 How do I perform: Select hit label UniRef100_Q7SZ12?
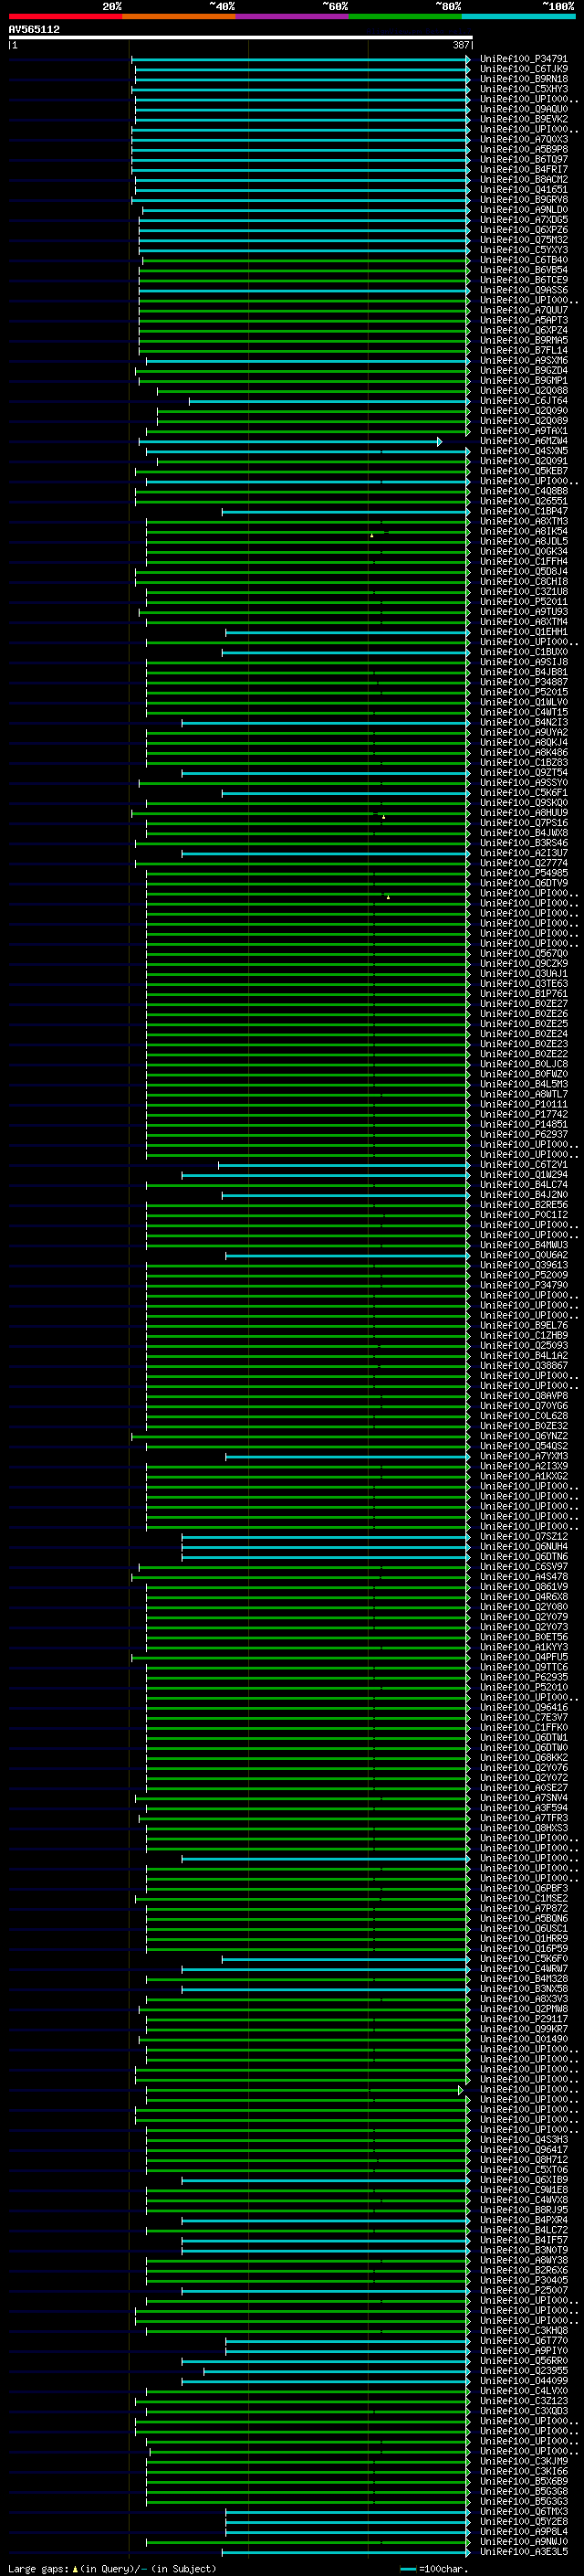524,1536
